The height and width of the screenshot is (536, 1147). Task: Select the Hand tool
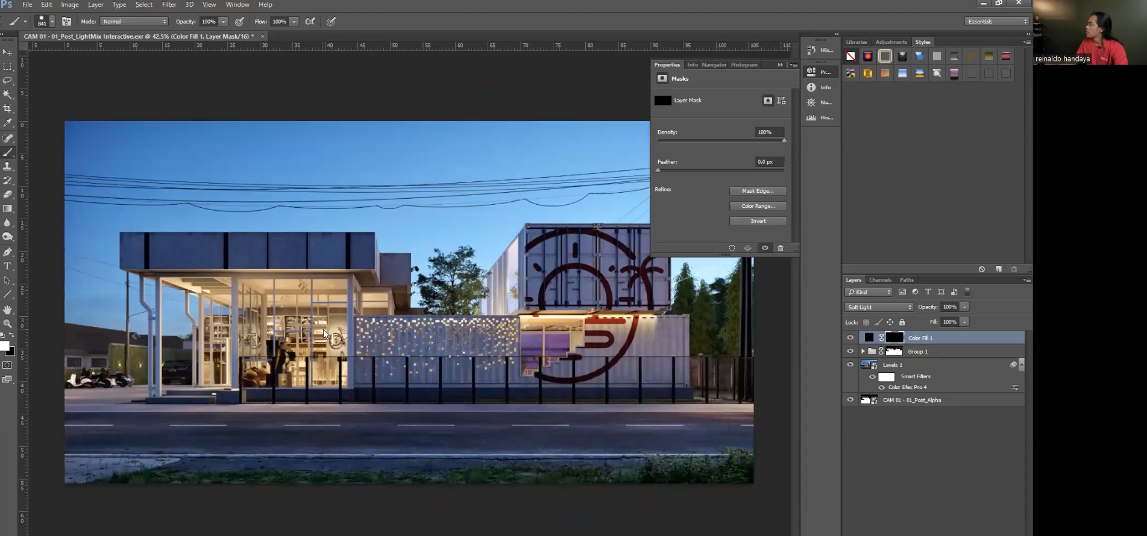click(8, 310)
